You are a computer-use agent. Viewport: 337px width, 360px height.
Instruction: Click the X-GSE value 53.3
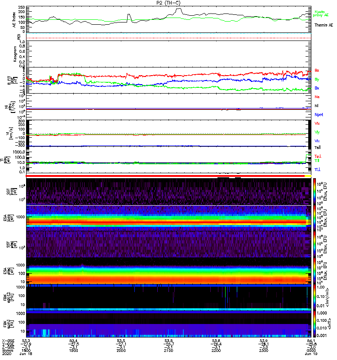click(26, 341)
